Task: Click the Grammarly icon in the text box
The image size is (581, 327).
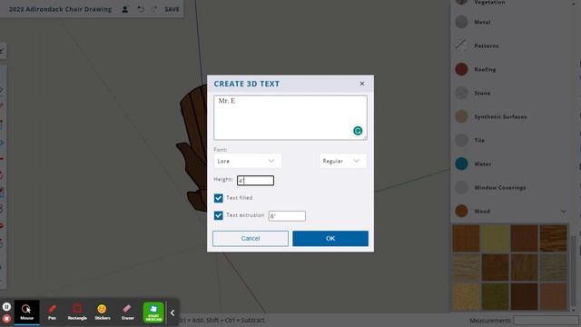Action: click(358, 131)
